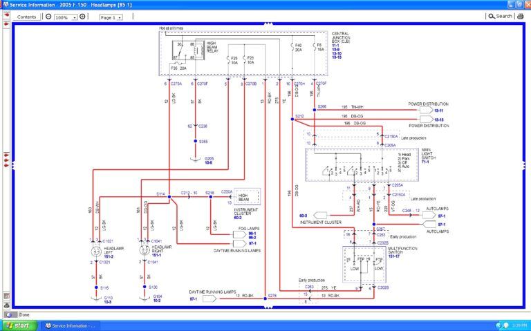This screenshot has width=531, height=331.
Task: Click the printer icon in toolbar
Action: (520, 17)
